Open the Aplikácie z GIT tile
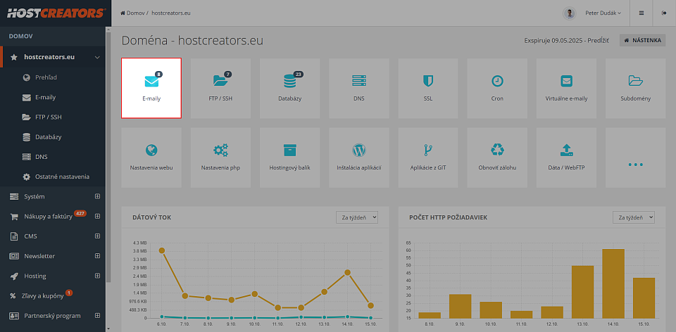Image resolution: width=676 pixels, height=332 pixels. [x=428, y=158]
